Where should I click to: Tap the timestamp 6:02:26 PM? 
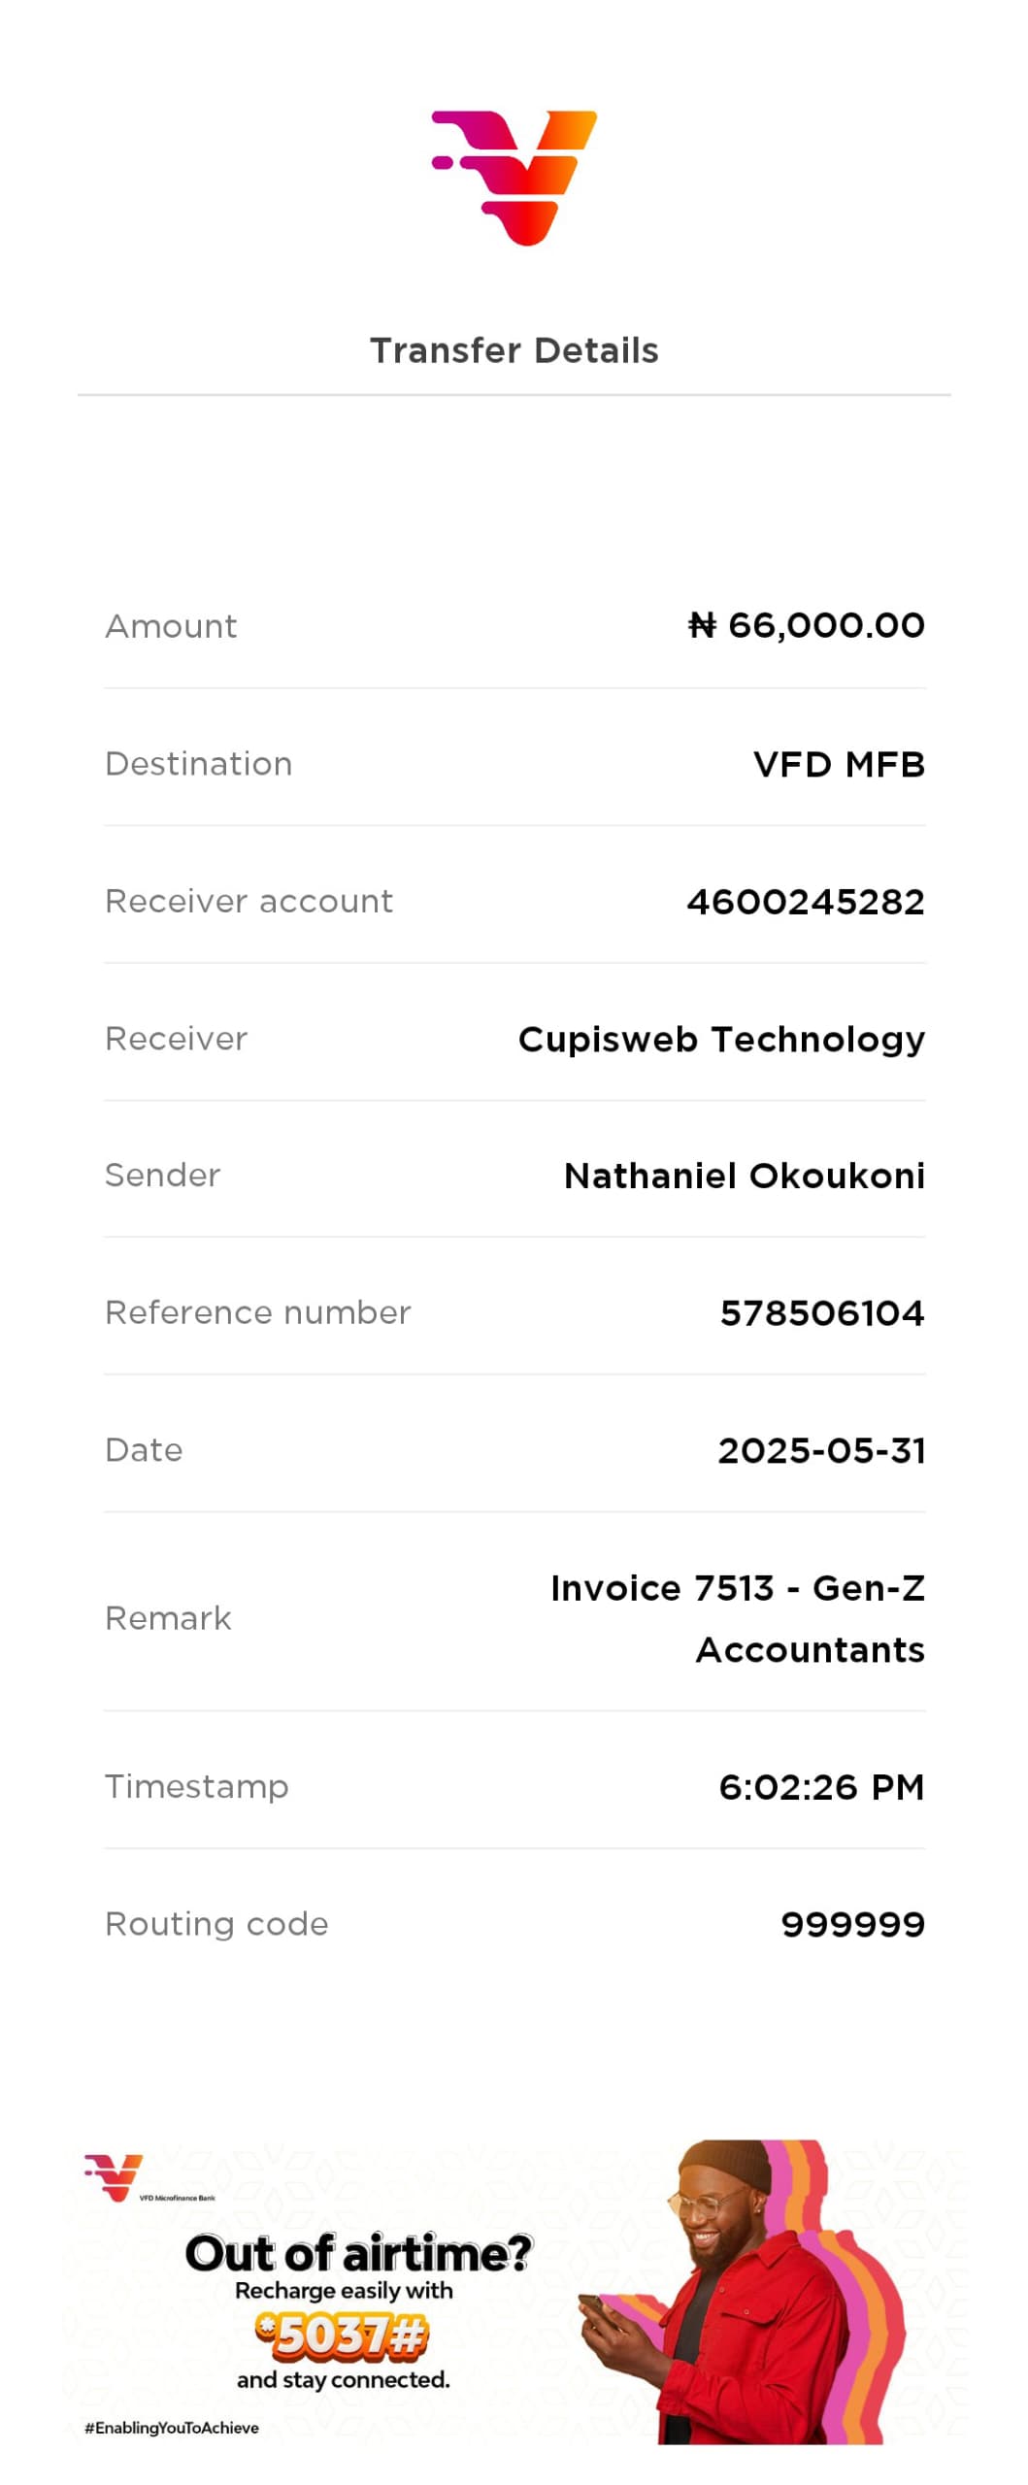pyautogui.click(x=821, y=1787)
